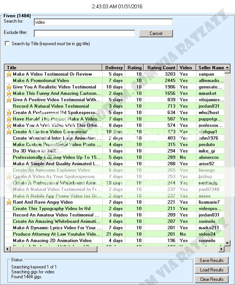Click seller name lisamarie7
The width and height of the screenshot is (235, 285).
click(209, 202)
